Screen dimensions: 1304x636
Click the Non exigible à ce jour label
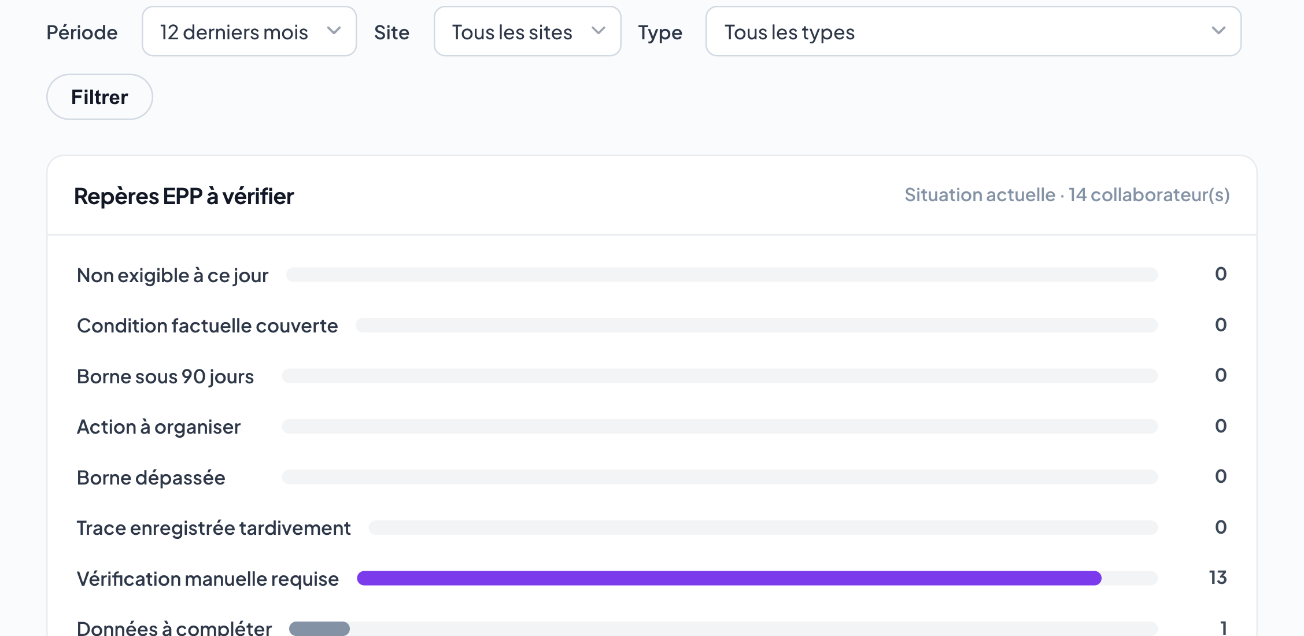tap(172, 275)
